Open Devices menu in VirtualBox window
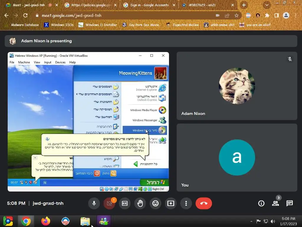 pyautogui.click(x=60, y=62)
